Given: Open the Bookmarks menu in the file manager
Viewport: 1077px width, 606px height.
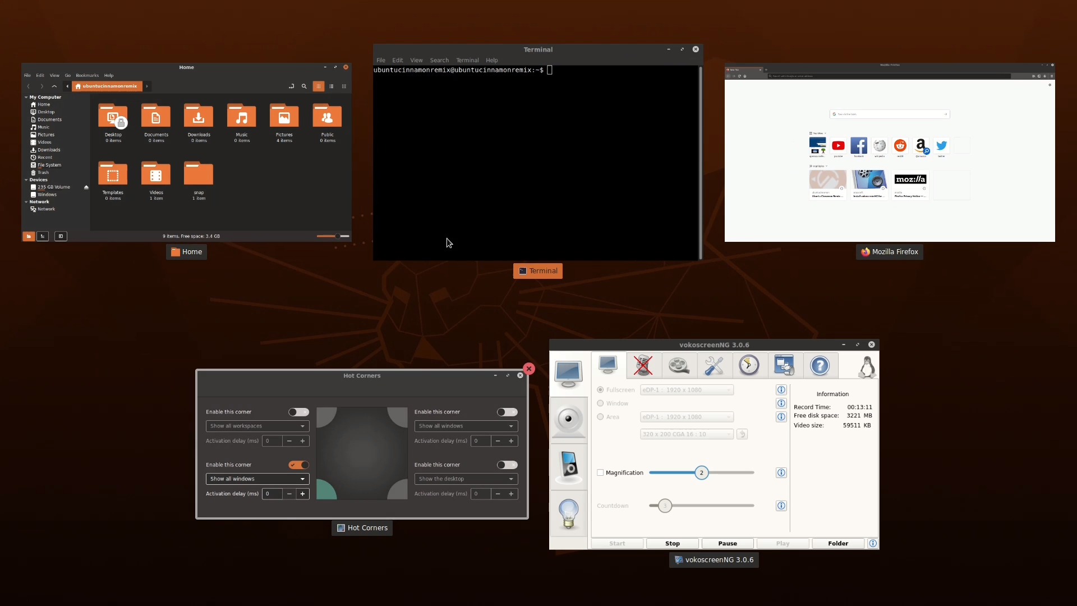Looking at the screenshot, I should click(87, 75).
